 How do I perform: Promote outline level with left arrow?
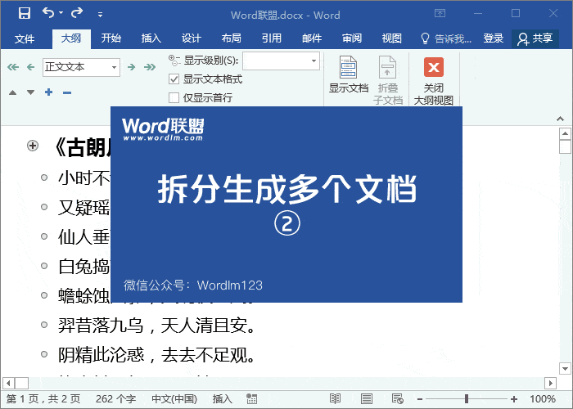click(x=31, y=67)
